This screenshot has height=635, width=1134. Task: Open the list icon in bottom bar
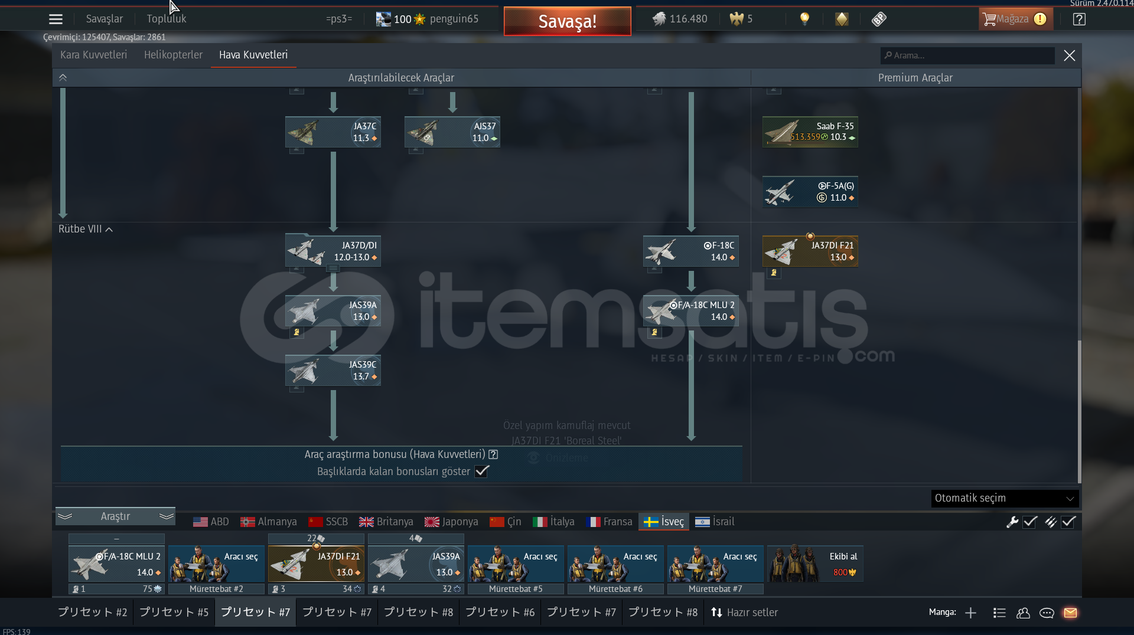999,613
